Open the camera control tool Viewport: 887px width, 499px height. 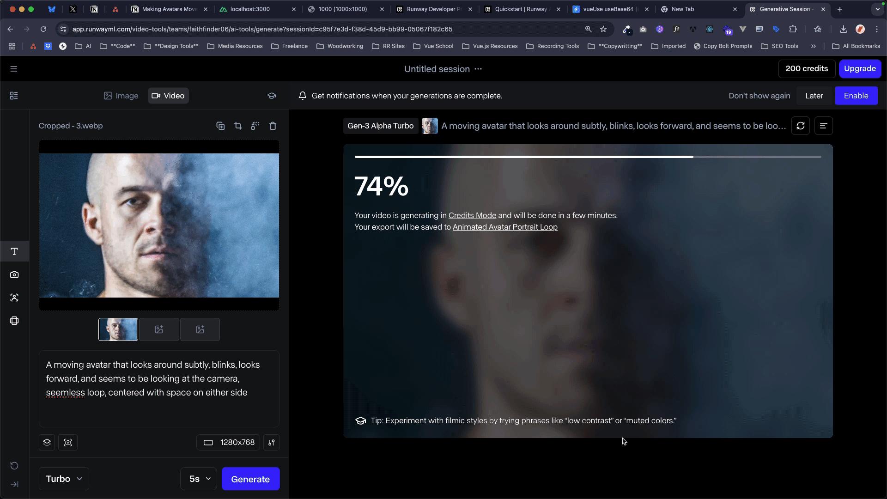click(14, 274)
